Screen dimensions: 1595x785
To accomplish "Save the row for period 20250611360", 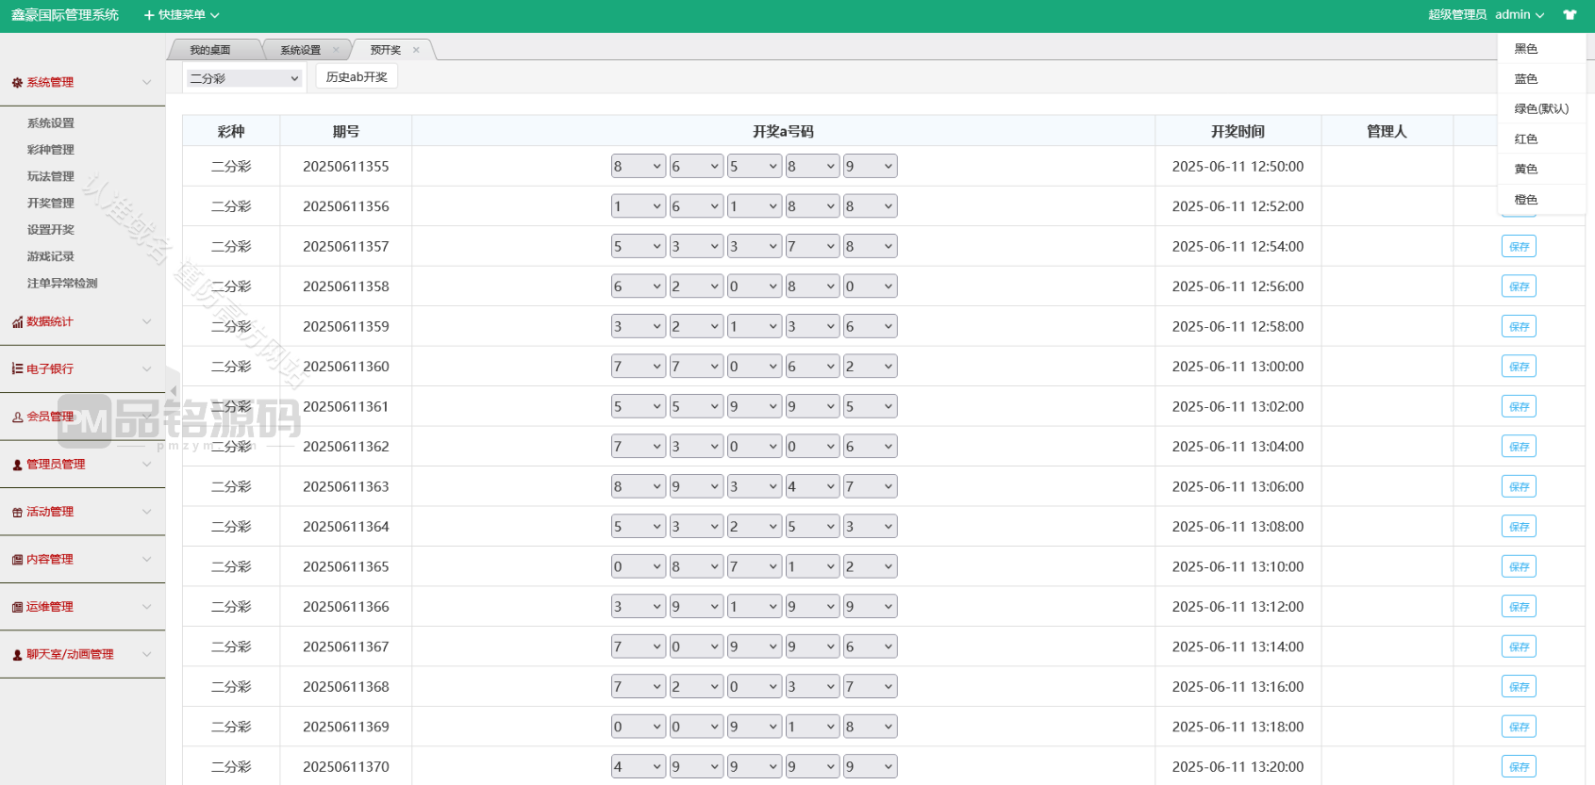I will coord(1519,367).
